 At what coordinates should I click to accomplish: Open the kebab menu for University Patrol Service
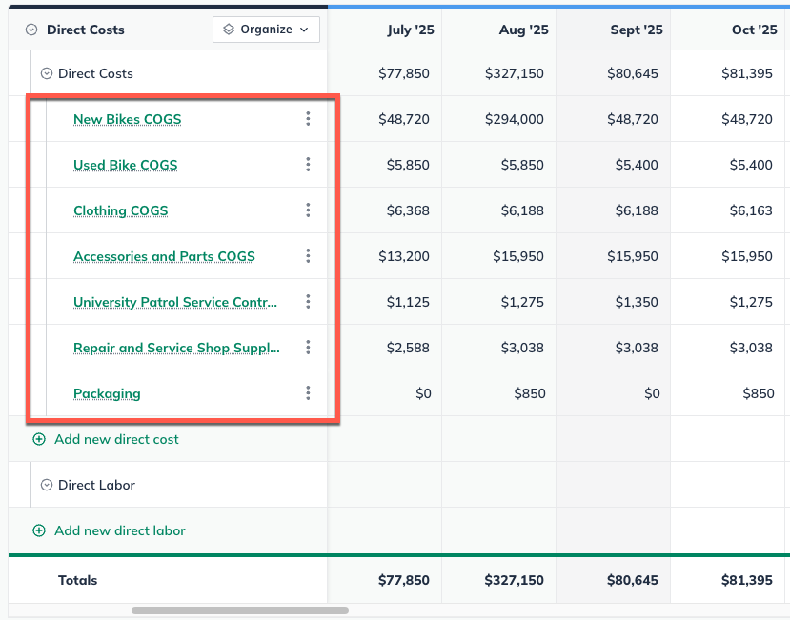308,301
